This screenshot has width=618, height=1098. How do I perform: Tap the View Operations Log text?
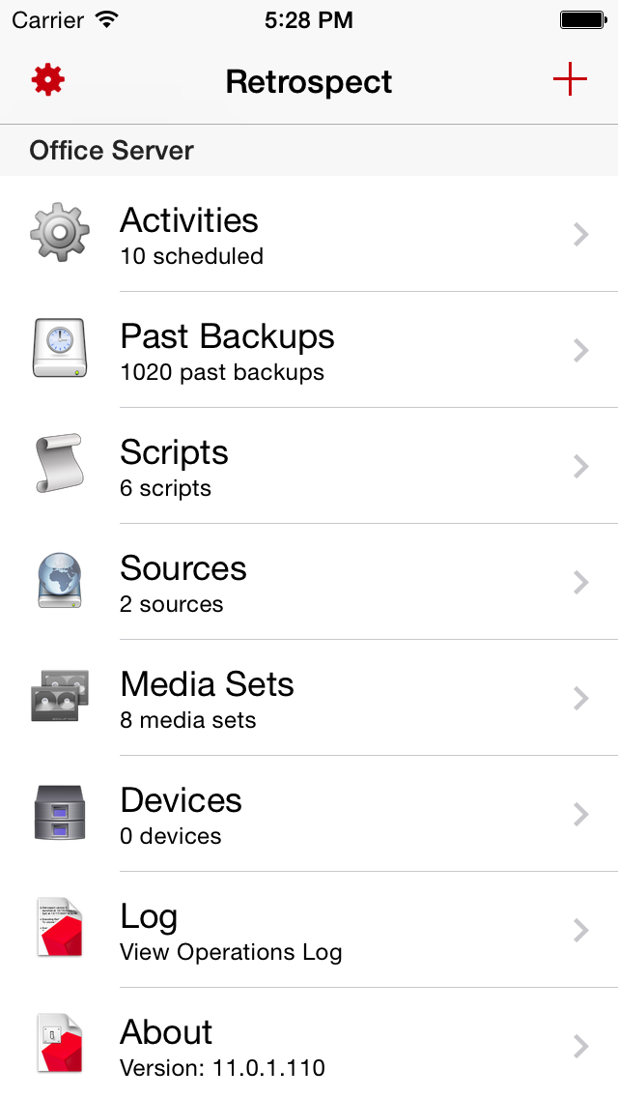231,952
